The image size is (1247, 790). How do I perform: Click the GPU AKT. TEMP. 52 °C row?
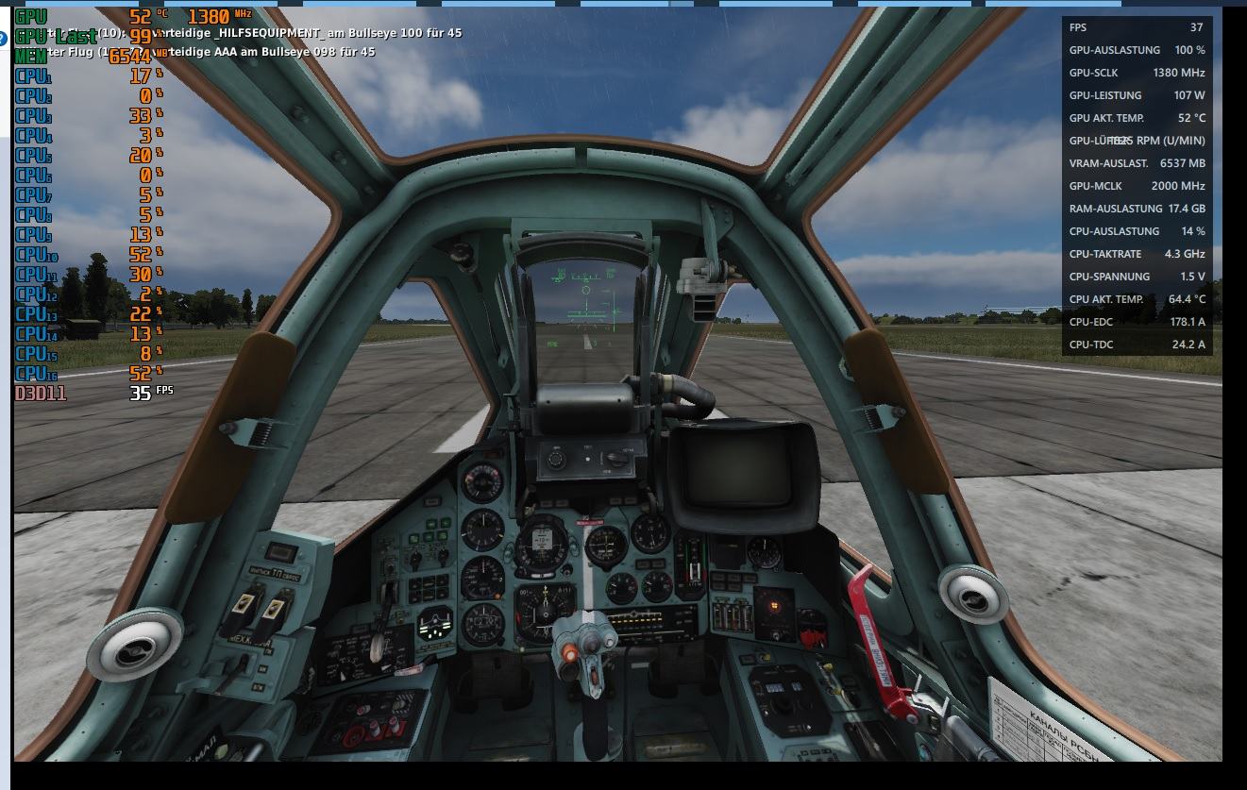[1137, 118]
